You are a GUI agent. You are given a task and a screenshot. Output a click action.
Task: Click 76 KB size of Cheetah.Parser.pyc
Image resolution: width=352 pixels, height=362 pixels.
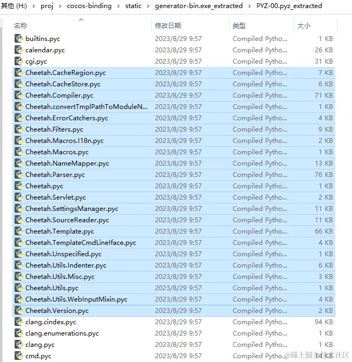click(x=324, y=175)
